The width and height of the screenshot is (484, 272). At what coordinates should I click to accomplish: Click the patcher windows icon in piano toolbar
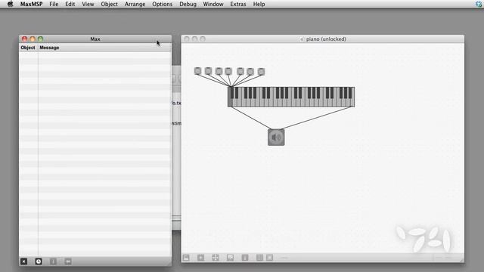(216, 258)
